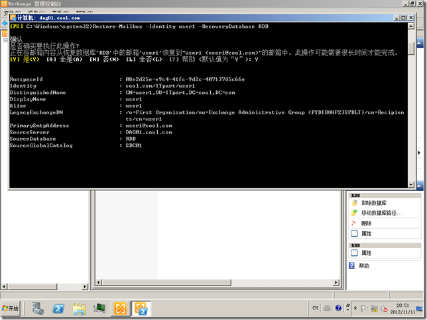Click the 删除 action with red X

pyautogui.click(x=361, y=223)
